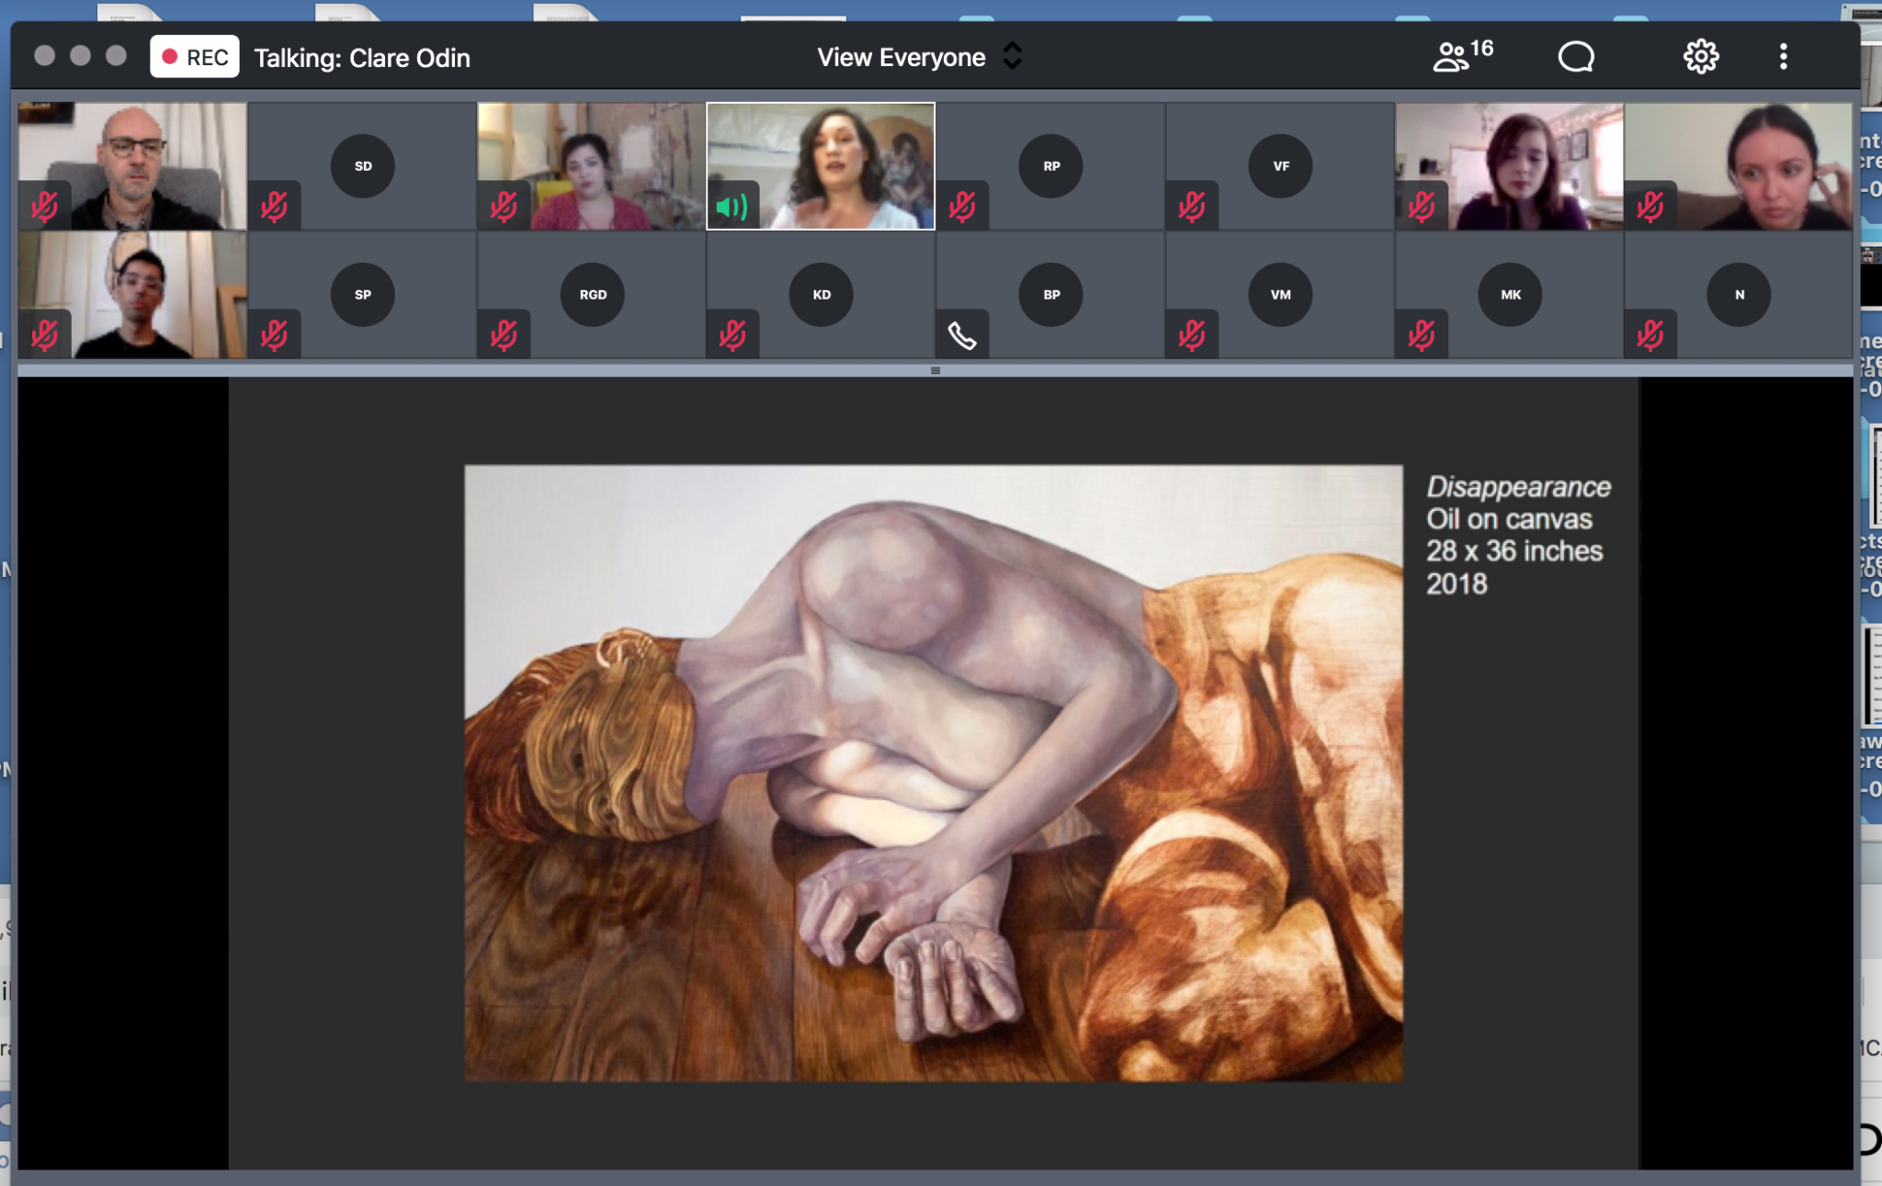This screenshot has height=1186, width=1882.
Task: Click the shared Disappearance painting image
Action: click(x=934, y=773)
